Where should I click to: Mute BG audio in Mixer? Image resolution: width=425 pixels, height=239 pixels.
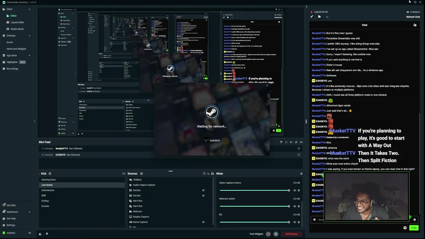(295, 222)
